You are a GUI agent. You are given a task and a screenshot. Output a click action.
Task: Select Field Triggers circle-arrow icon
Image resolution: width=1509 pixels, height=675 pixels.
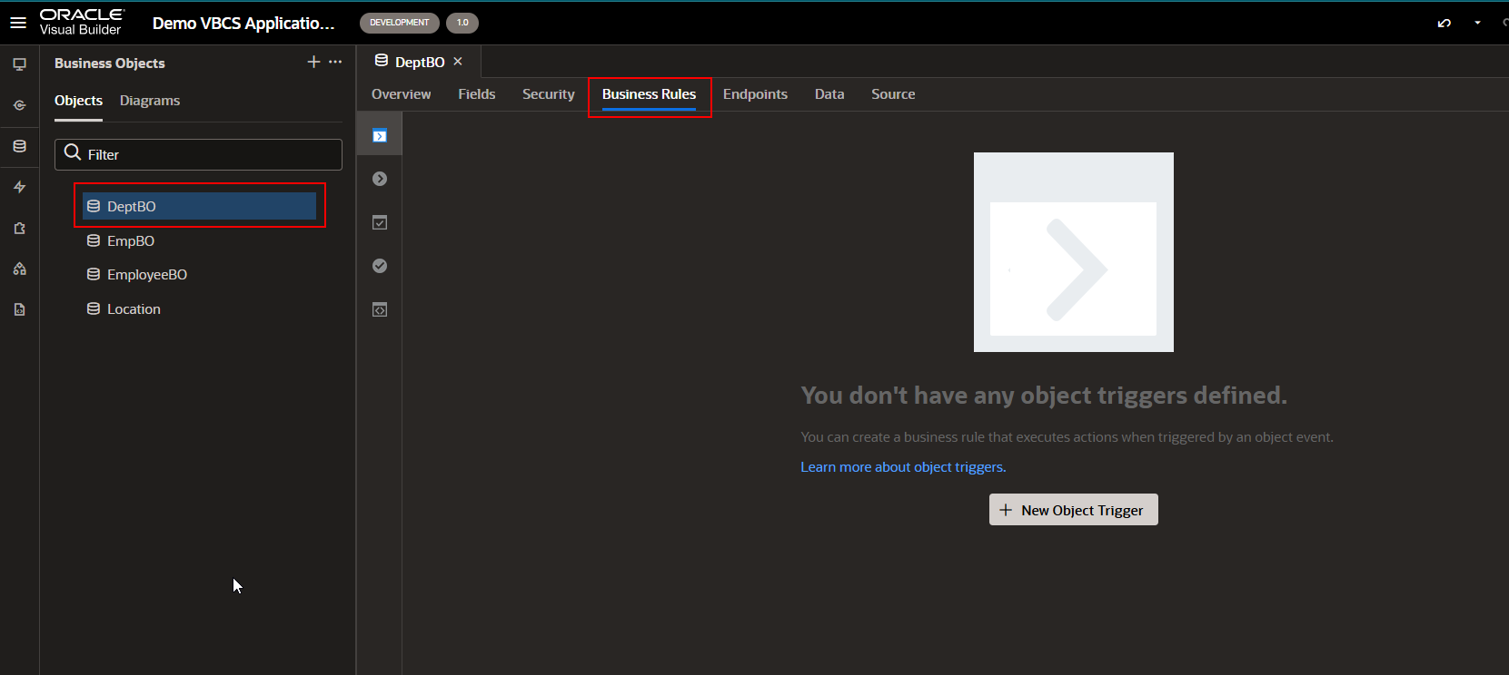click(x=380, y=179)
